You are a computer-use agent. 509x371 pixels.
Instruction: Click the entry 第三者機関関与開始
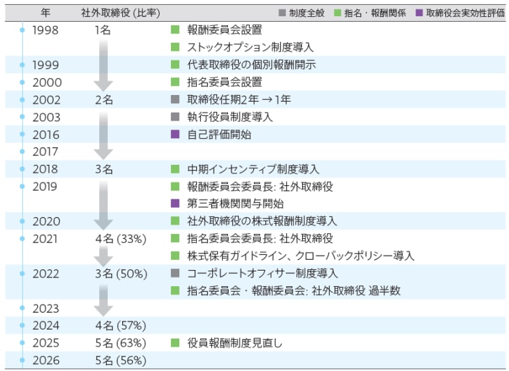tap(235, 204)
